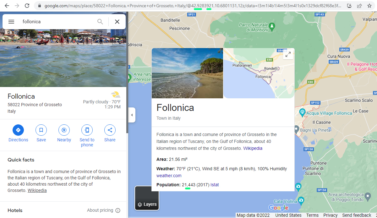Share the Follonica location
The height and width of the screenshot is (218, 377).
[110, 130]
